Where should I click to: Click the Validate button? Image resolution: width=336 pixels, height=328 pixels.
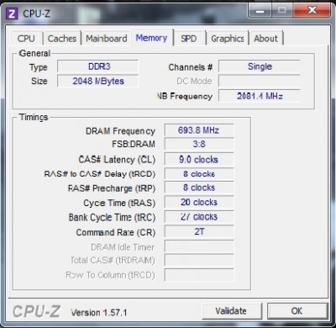click(x=231, y=311)
